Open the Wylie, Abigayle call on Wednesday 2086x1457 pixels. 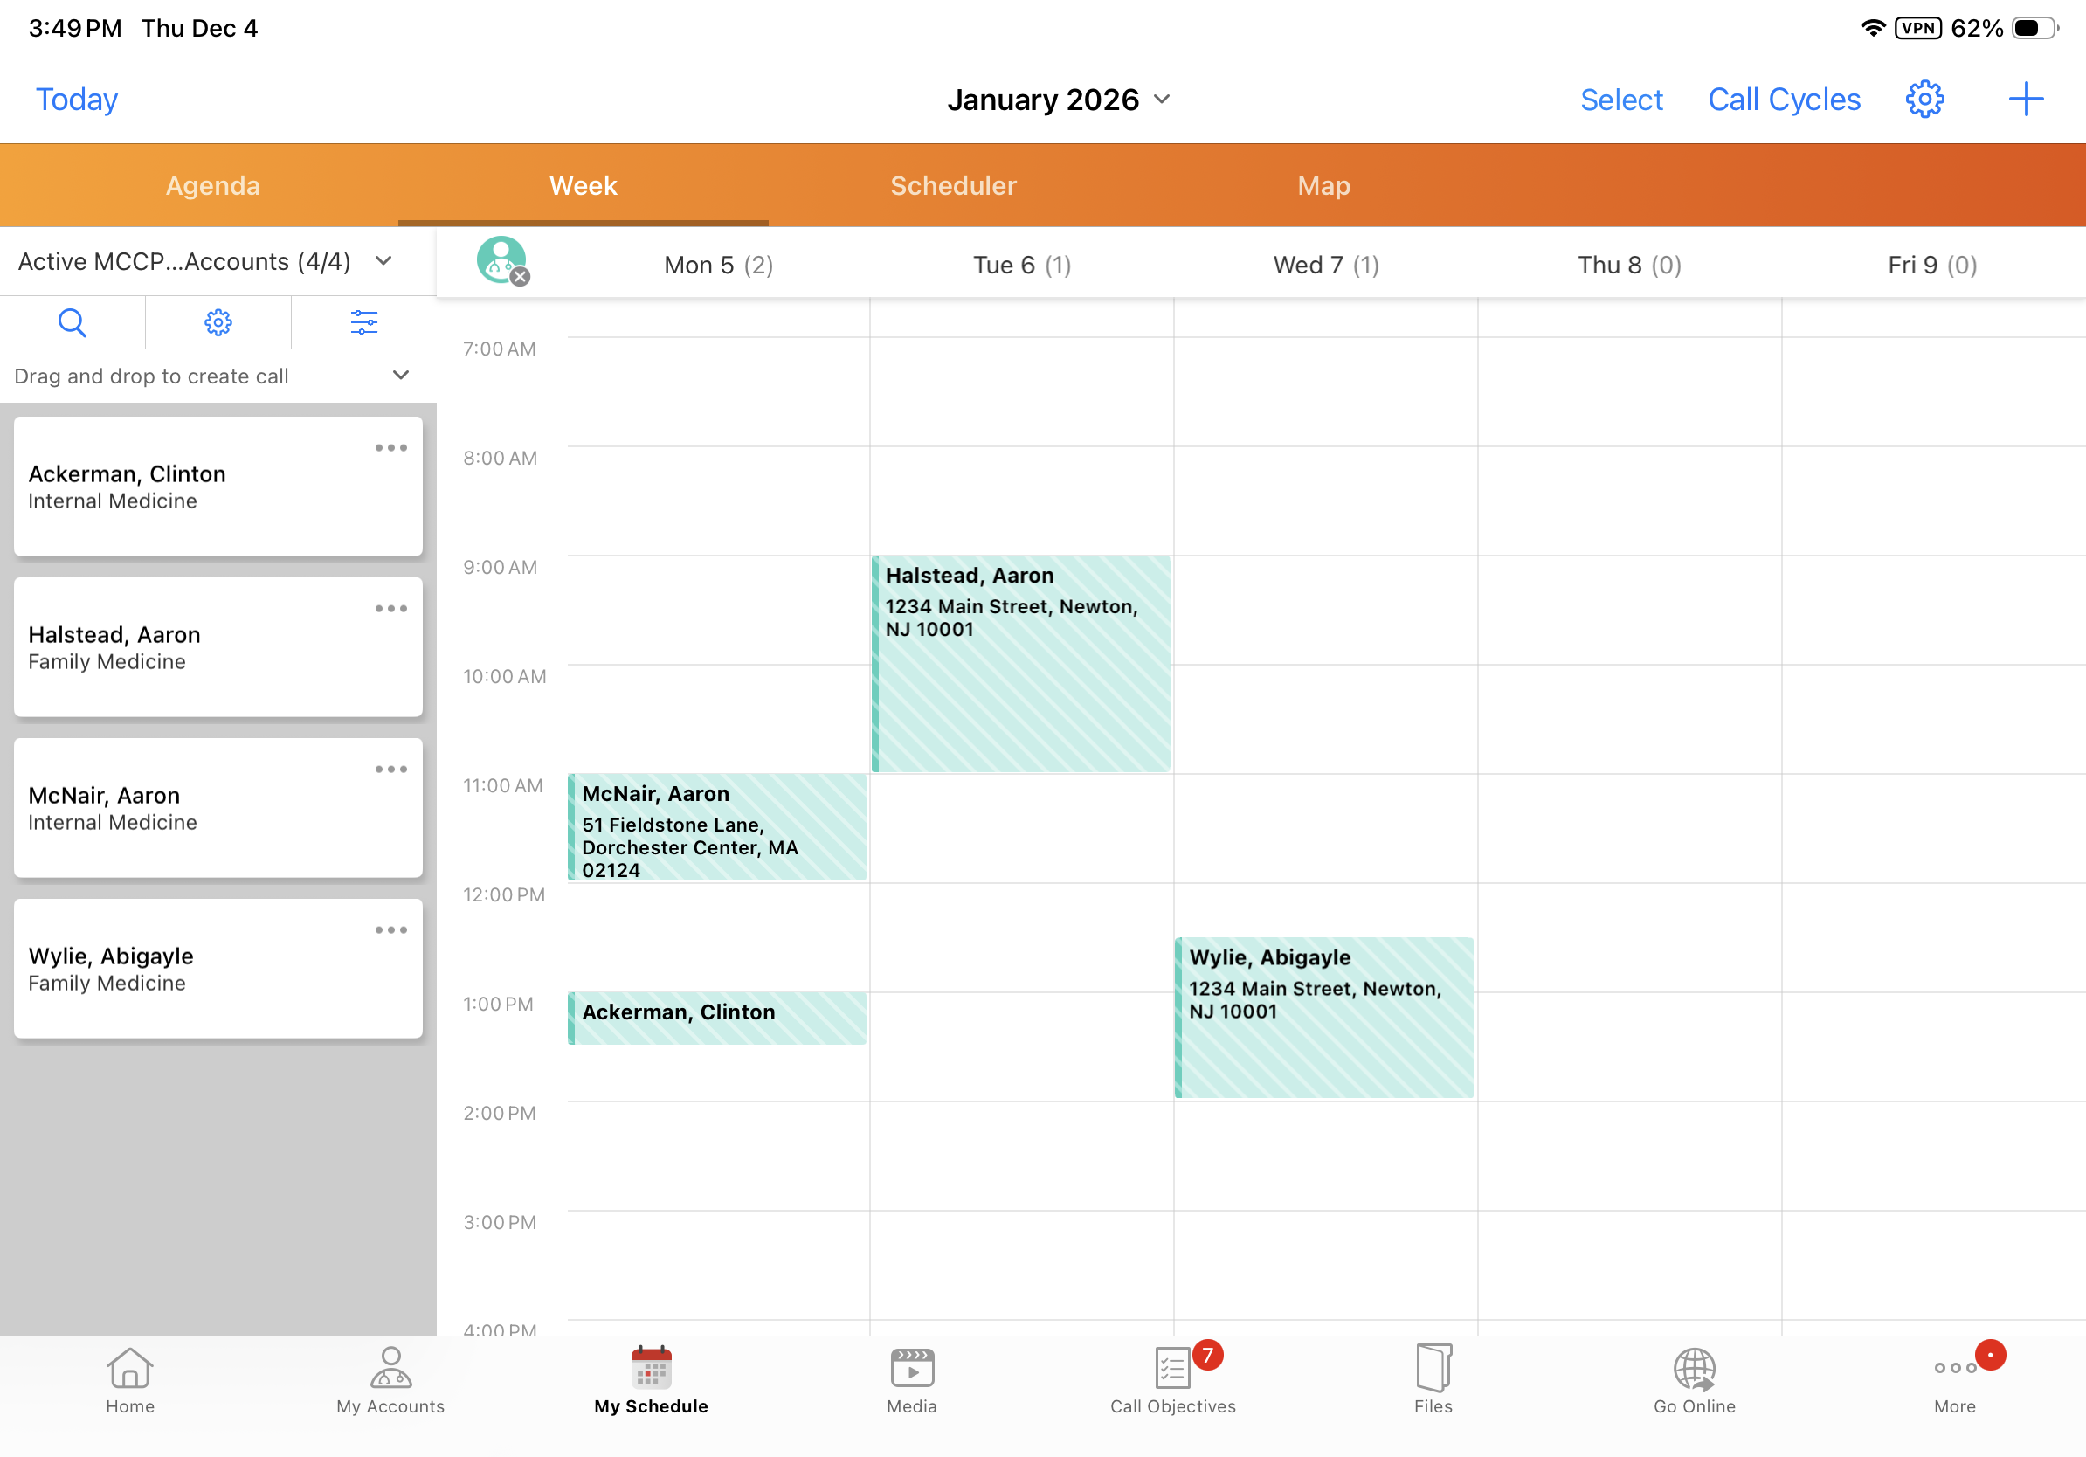click(1323, 1018)
